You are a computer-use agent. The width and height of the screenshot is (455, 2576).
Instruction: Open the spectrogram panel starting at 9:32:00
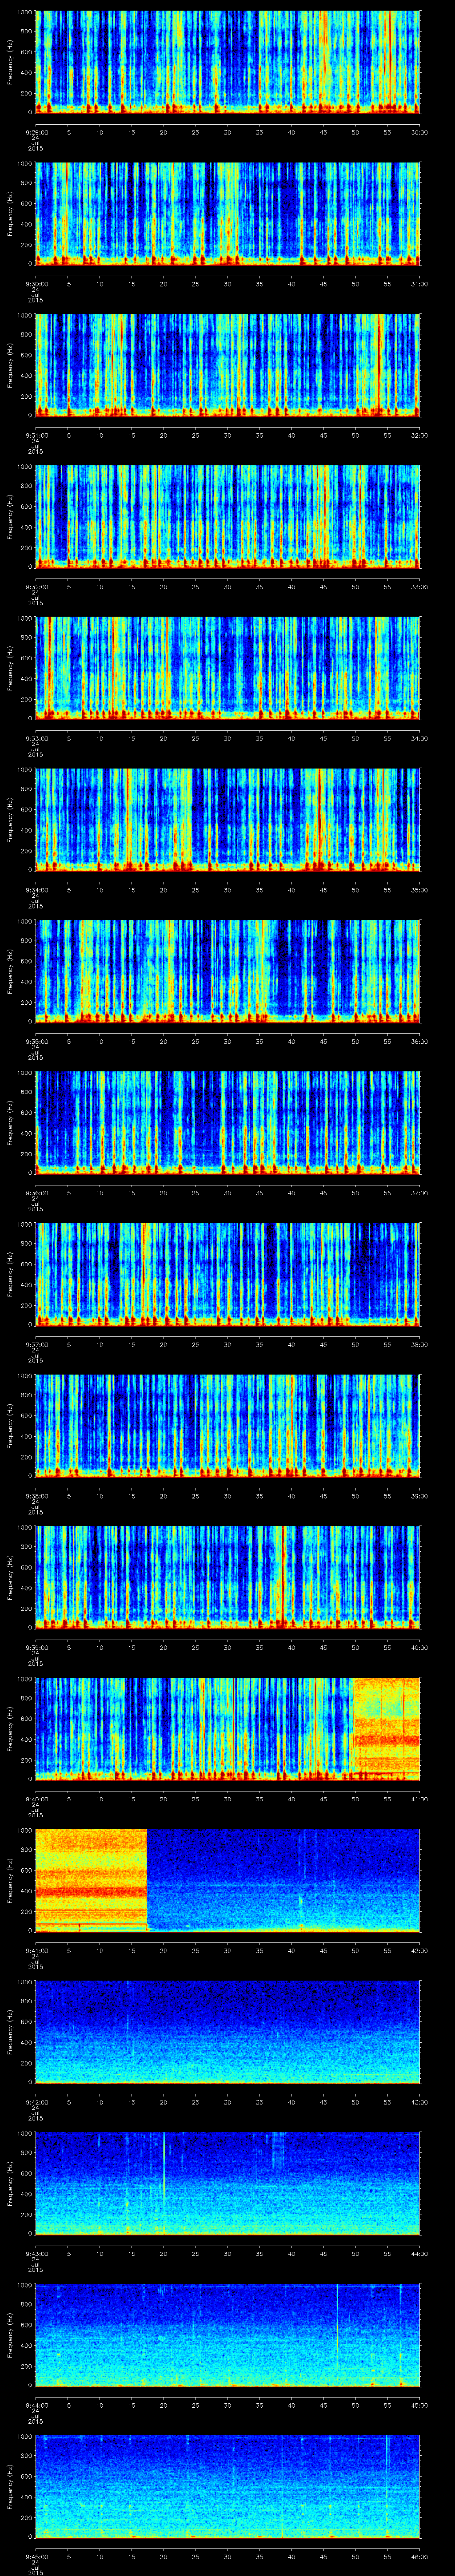point(228,516)
